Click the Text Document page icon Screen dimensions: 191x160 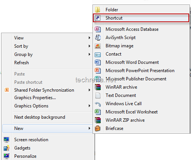point(98,95)
